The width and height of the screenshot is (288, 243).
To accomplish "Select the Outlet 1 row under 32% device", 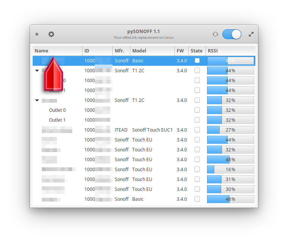I will (x=144, y=120).
